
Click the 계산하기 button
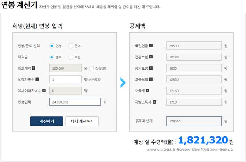(x=47, y=121)
